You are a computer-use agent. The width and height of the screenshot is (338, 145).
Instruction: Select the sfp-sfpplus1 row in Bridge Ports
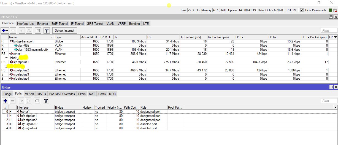[169, 116]
